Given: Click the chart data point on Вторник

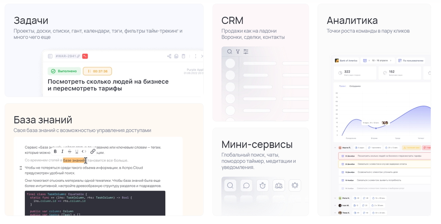Looking at the screenshot, I should (376, 128).
